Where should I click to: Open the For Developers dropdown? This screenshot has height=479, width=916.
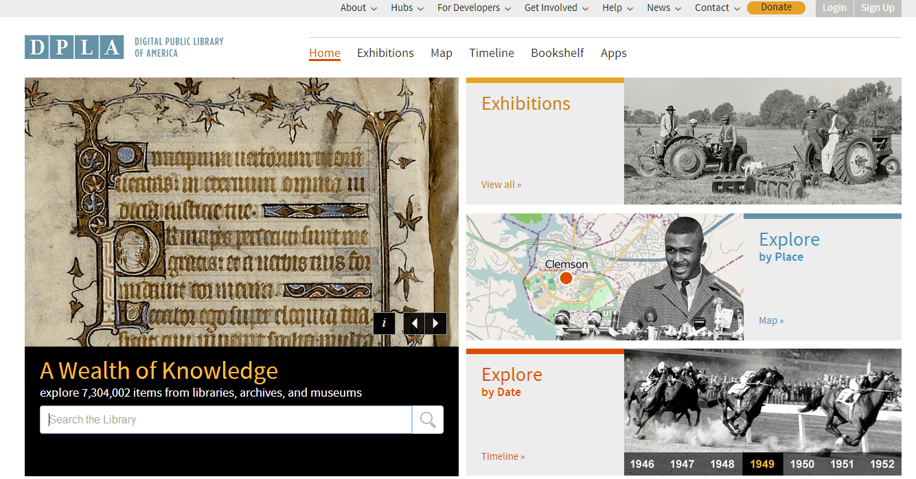coord(474,8)
